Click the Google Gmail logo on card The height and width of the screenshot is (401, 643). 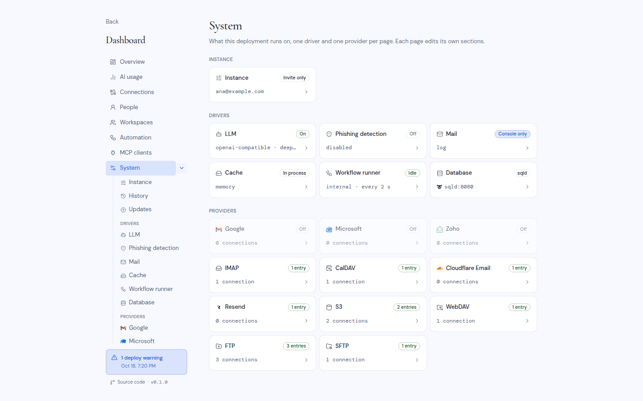(219, 229)
